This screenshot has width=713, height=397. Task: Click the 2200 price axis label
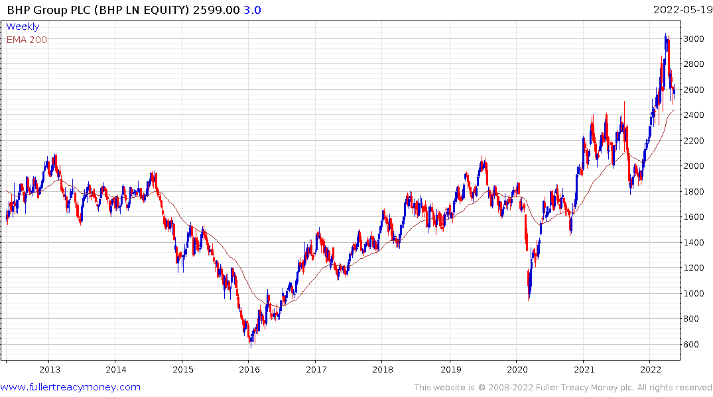tap(694, 141)
